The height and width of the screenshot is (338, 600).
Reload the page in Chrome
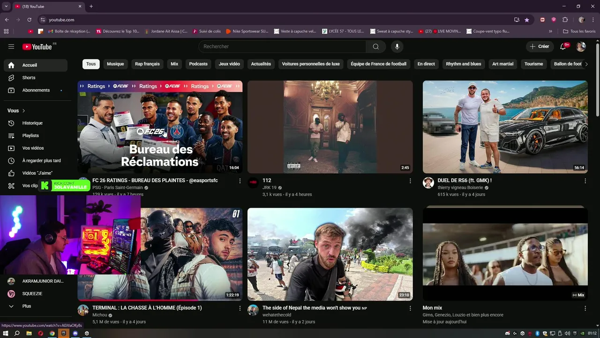point(29,20)
